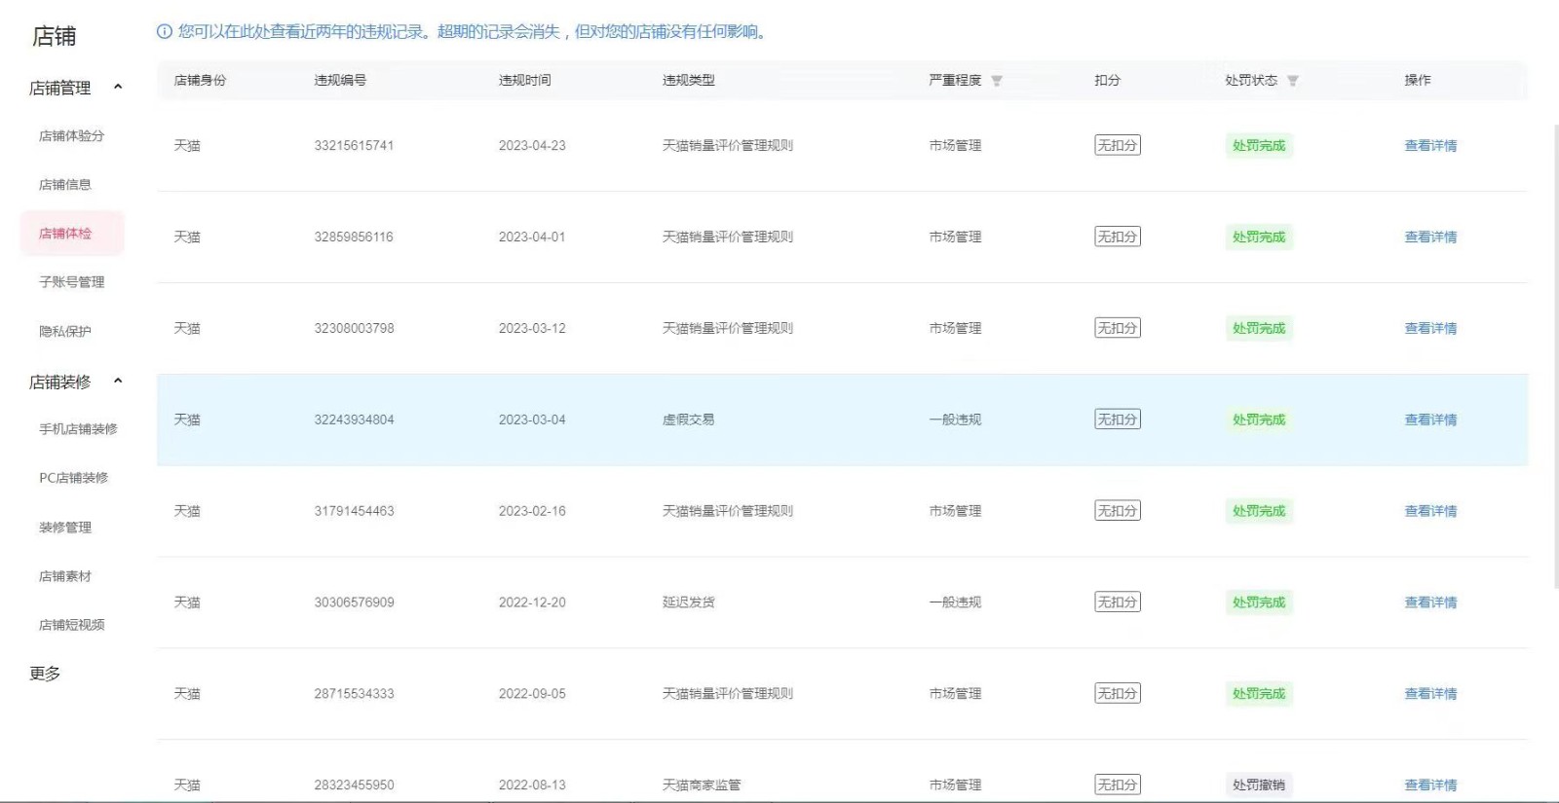Click the 店铺身份 column header

pos(200,81)
